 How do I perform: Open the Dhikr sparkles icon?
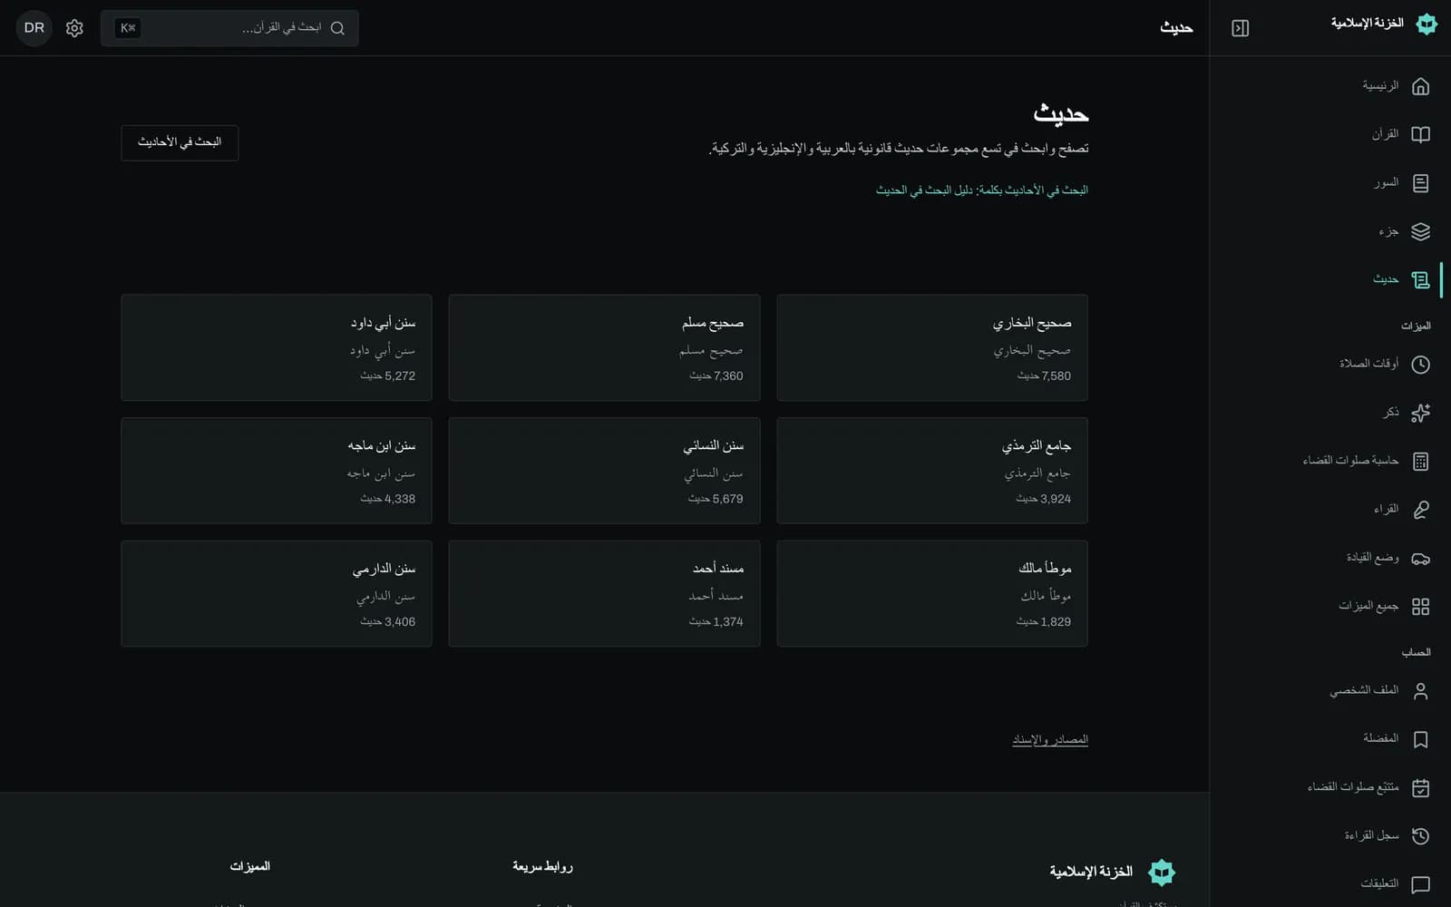(x=1420, y=413)
